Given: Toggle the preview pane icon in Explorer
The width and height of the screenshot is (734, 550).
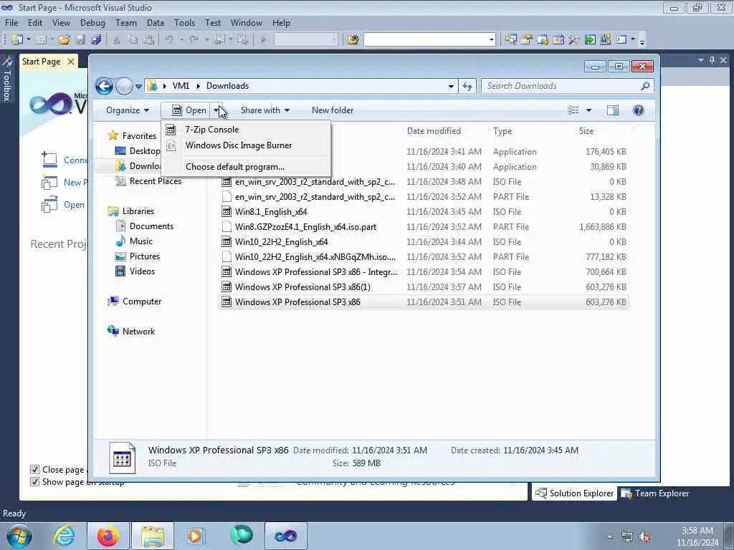Looking at the screenshot, I should coord(613,110).
